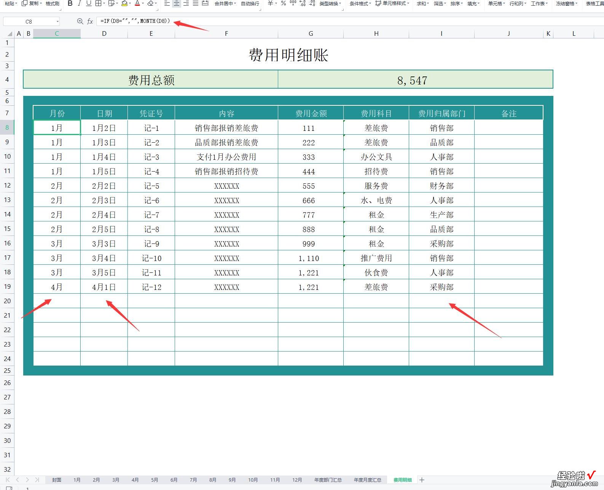
Task: Go to next sheet tab arrow
Action: (x=27, y=480)
